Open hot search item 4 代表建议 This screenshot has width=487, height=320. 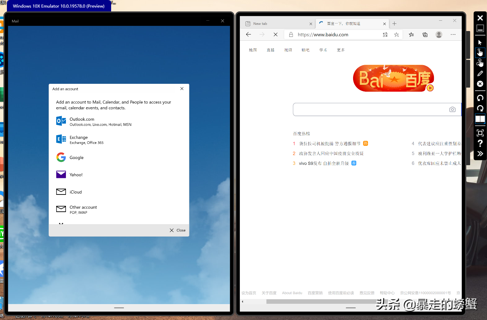point(439,143)
